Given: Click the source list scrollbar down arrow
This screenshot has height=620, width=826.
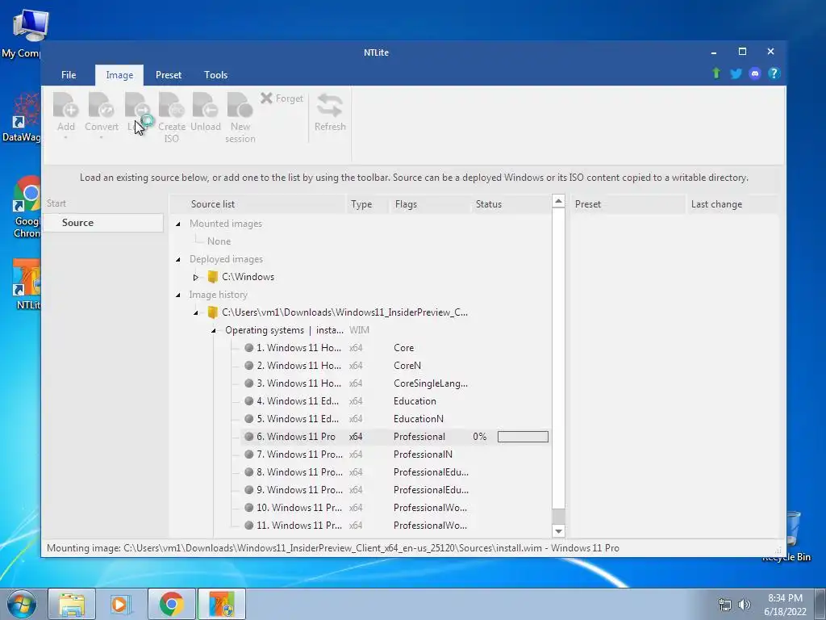Looking at the screenshot, I should point(558,531).
